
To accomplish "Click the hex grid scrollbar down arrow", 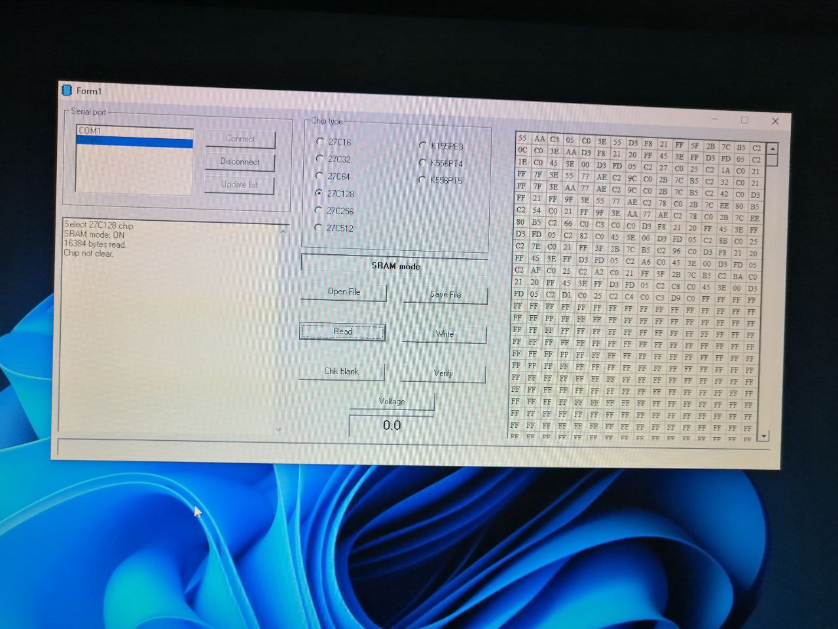I will [763, 435].
